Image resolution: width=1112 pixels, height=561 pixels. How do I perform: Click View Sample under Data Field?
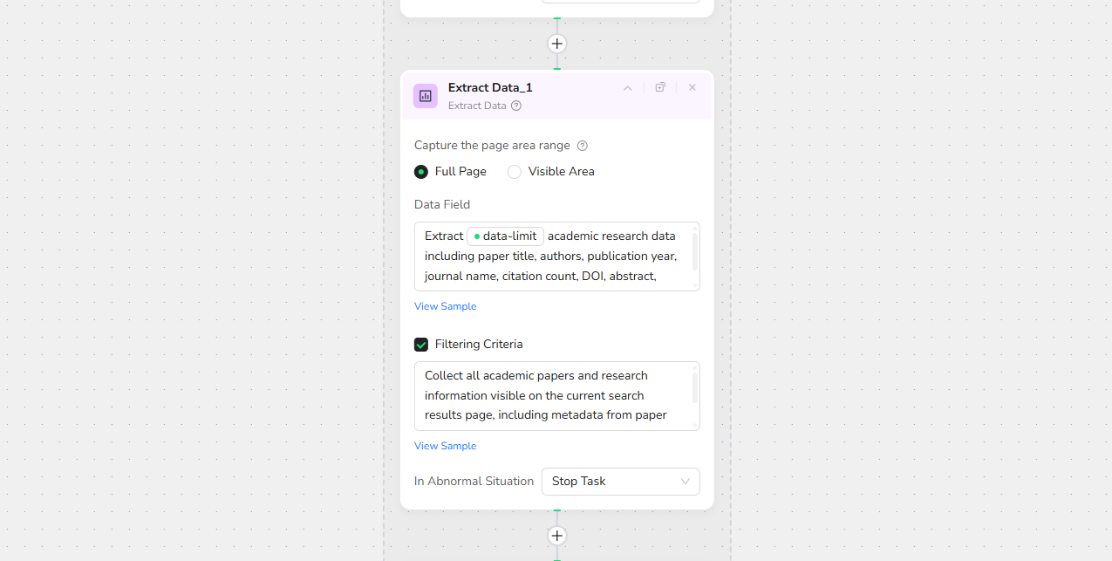pyautogui.click(x=445, y=306)
